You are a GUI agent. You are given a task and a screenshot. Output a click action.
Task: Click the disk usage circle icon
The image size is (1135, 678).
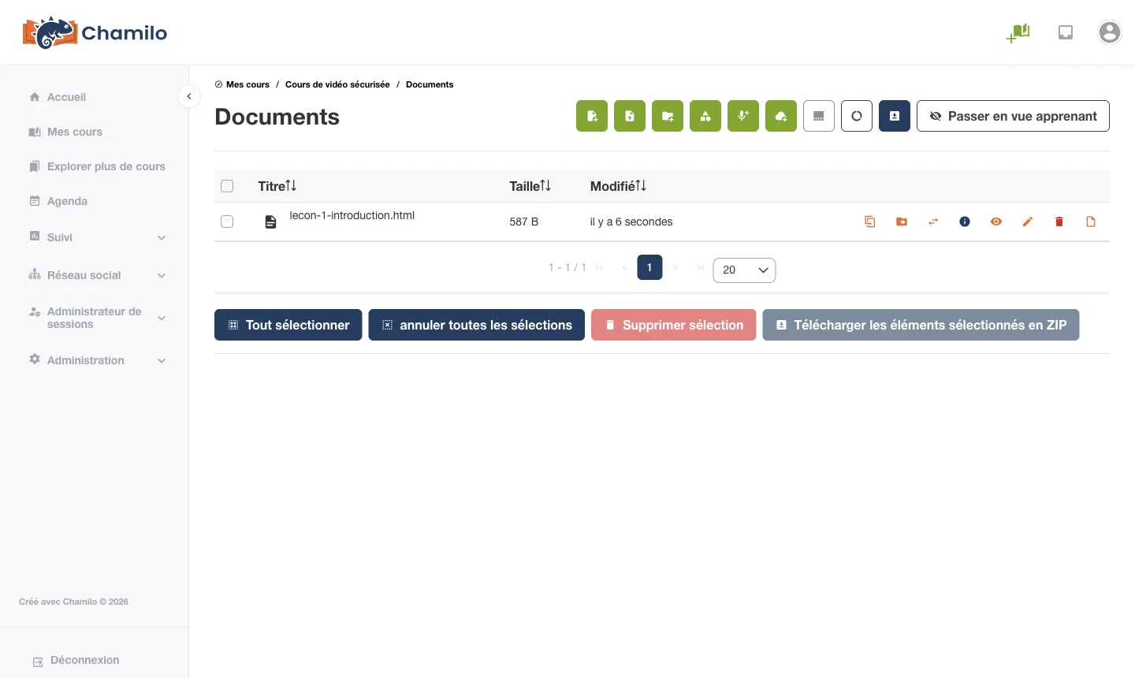coord(857,116)
